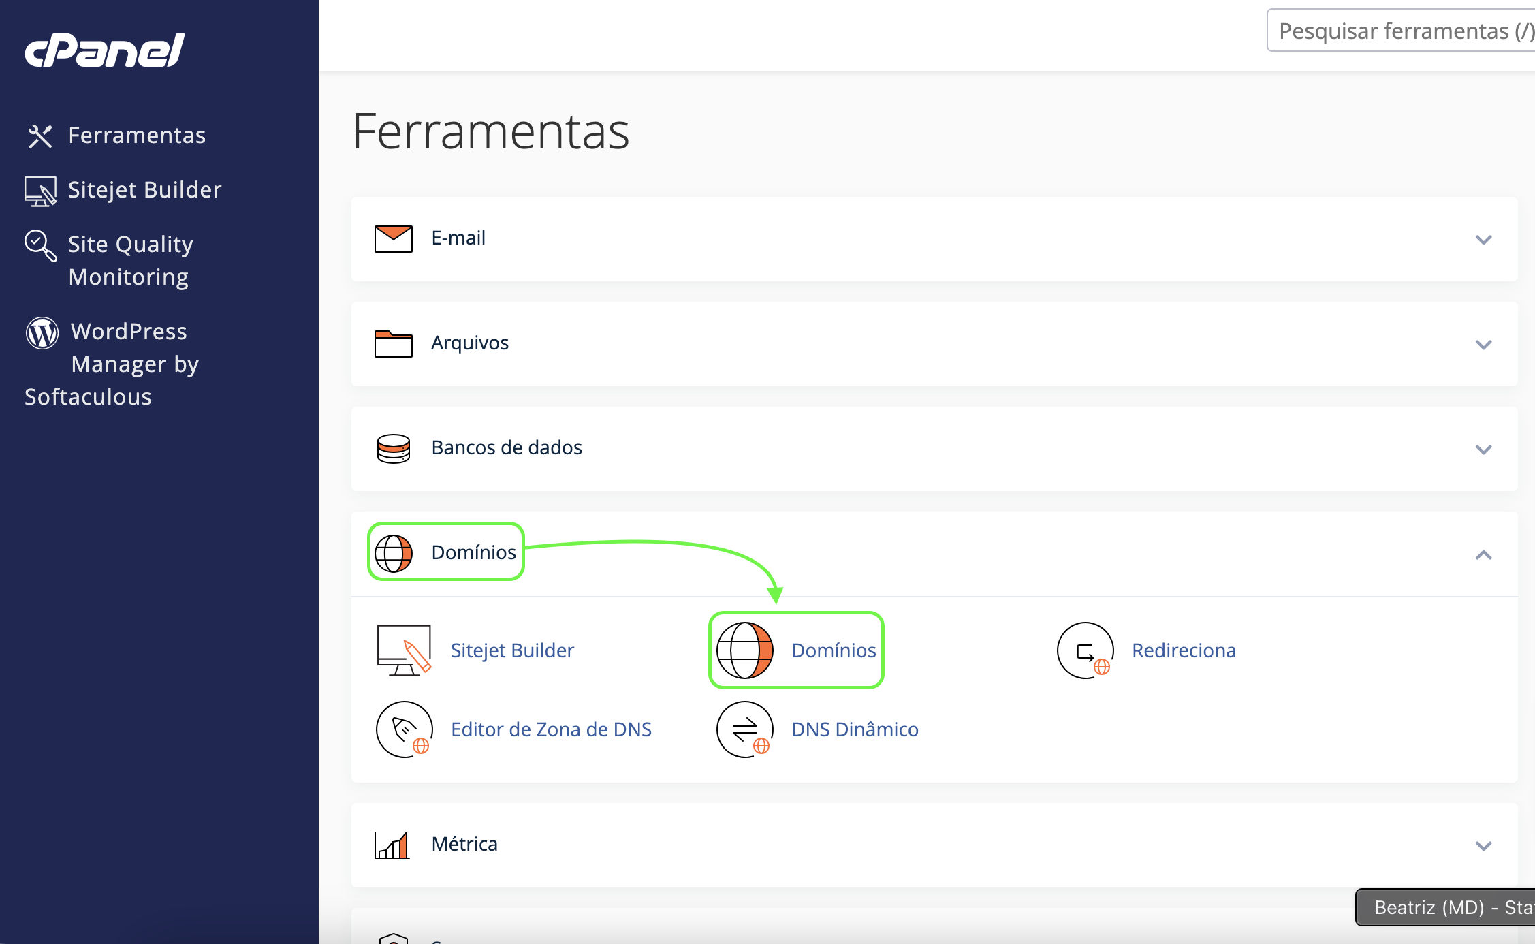Viewport: 1535px width, 944px height.
Task: Click Sitejet Builder monitor icon in sidebar
Action: coord(40,191)
